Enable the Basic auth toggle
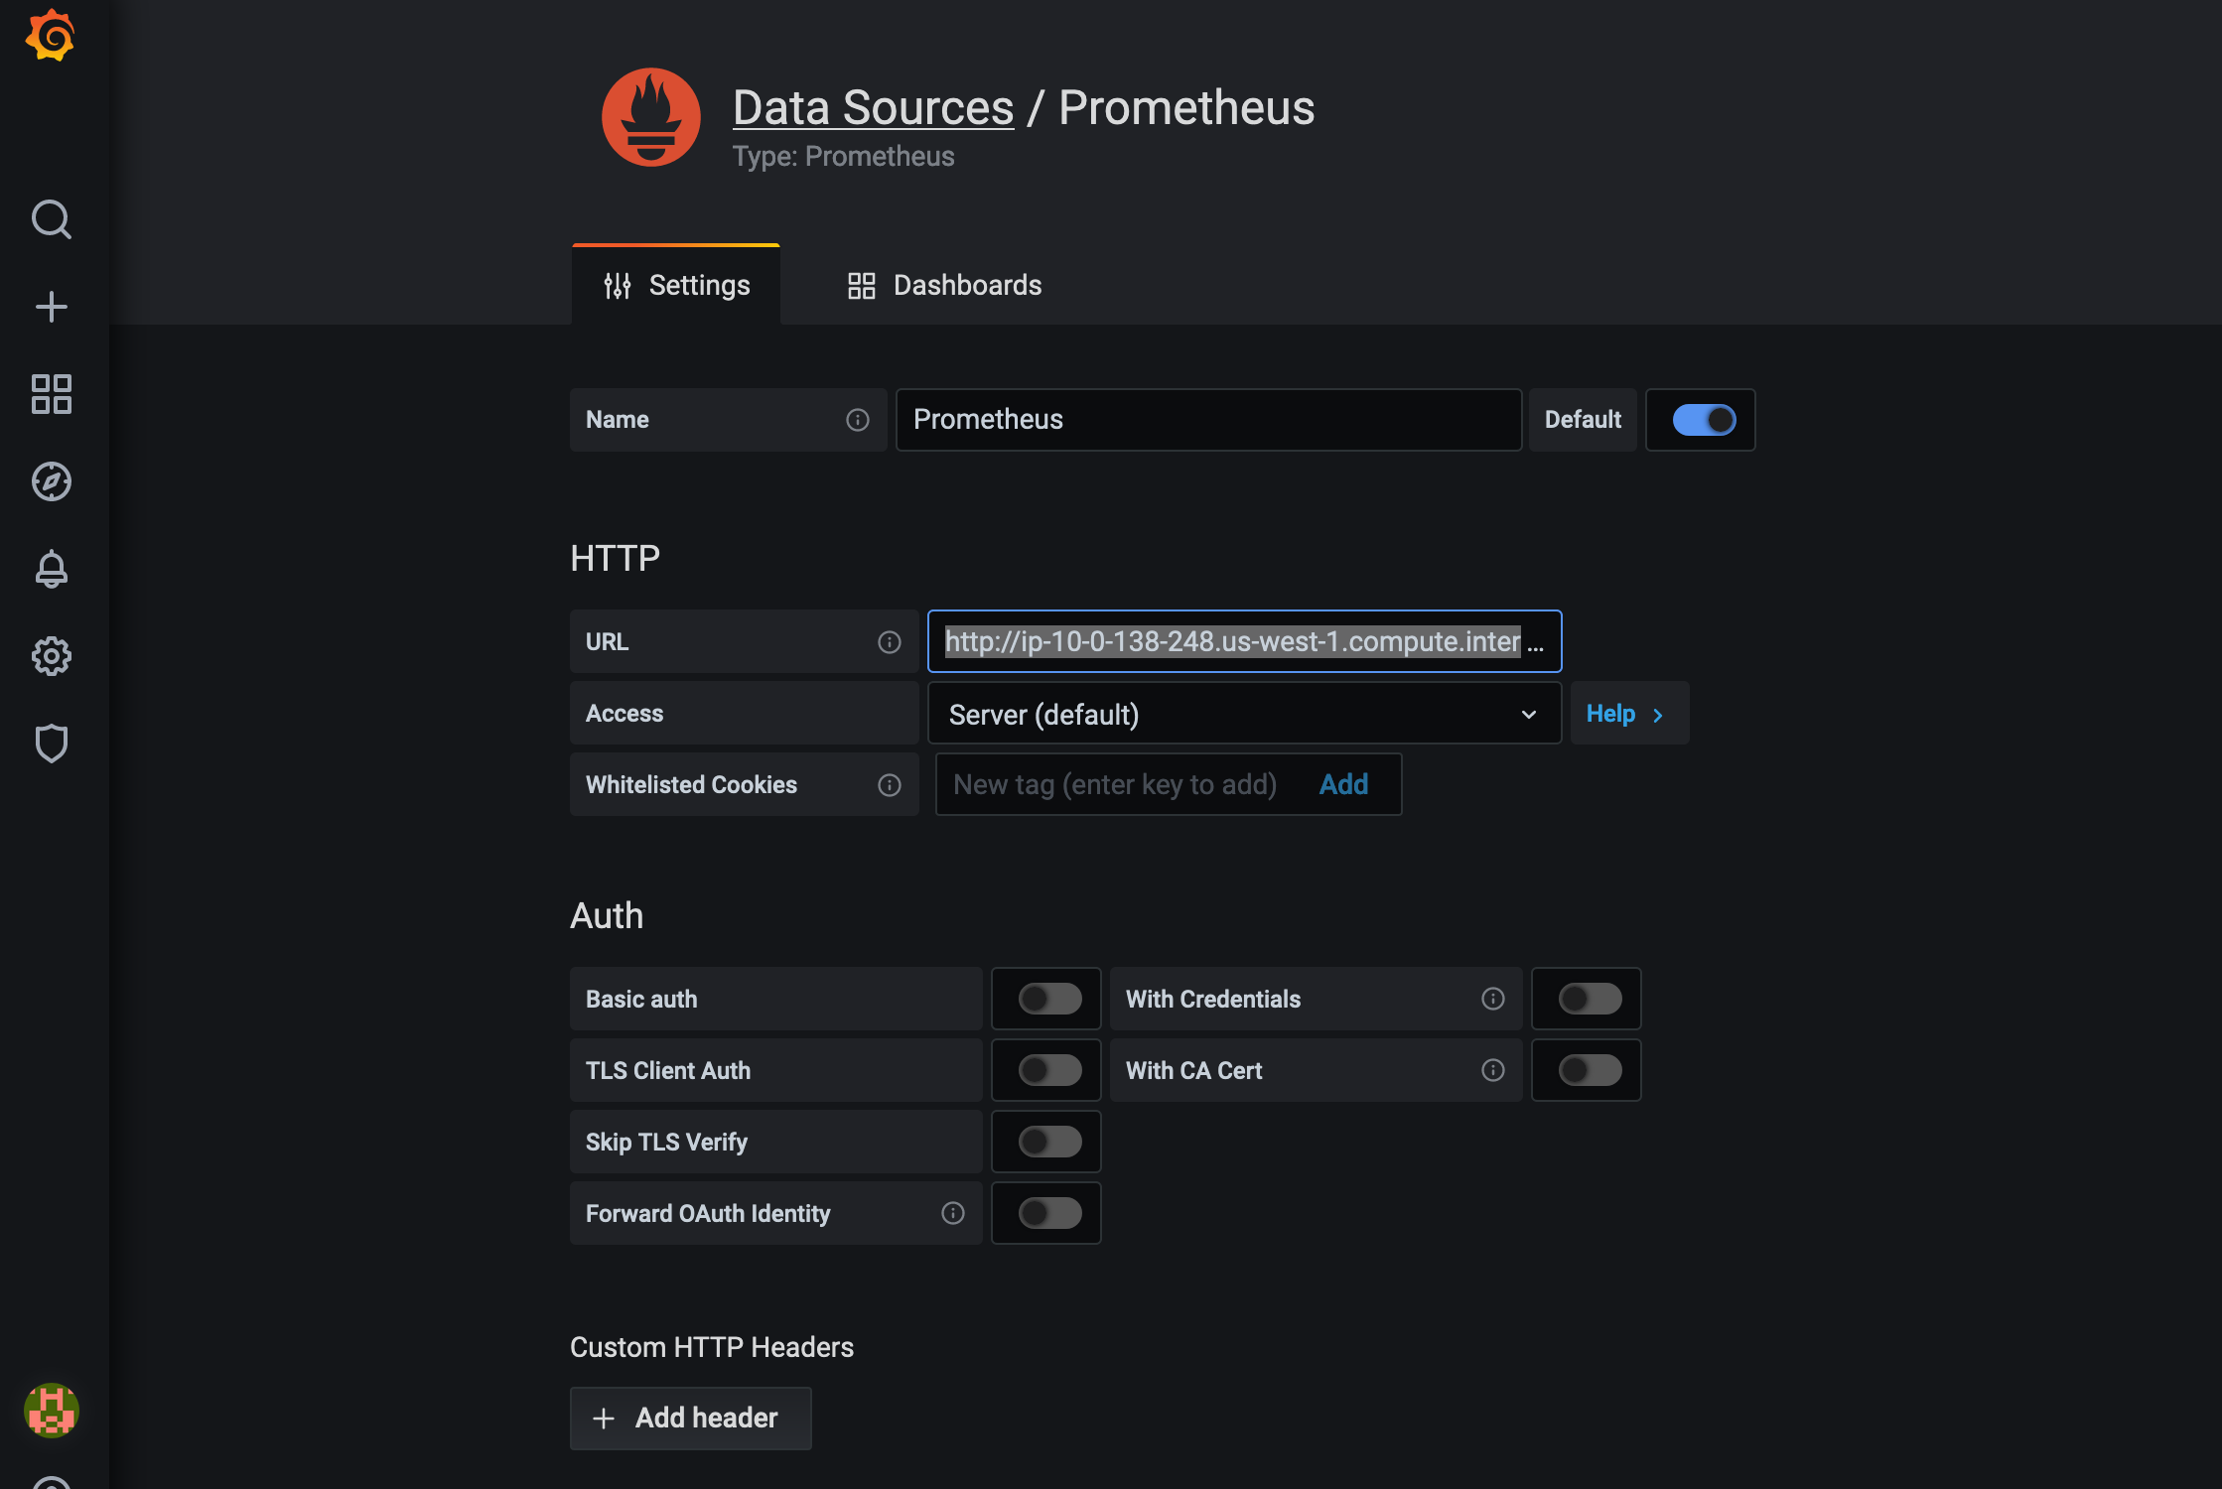Viewport: 2222px width, 1489px height. (x=1048, y=999)
